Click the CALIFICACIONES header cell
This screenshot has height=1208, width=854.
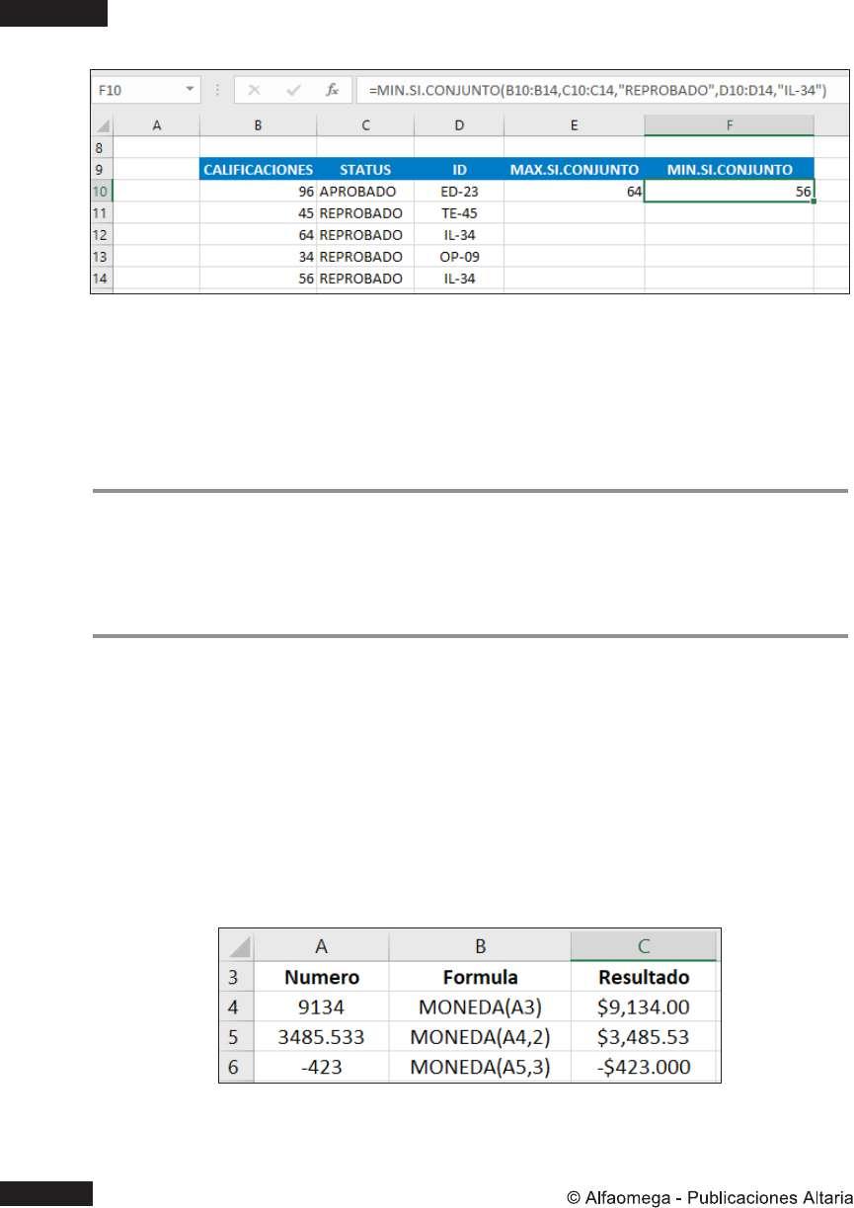coord(258,169)
